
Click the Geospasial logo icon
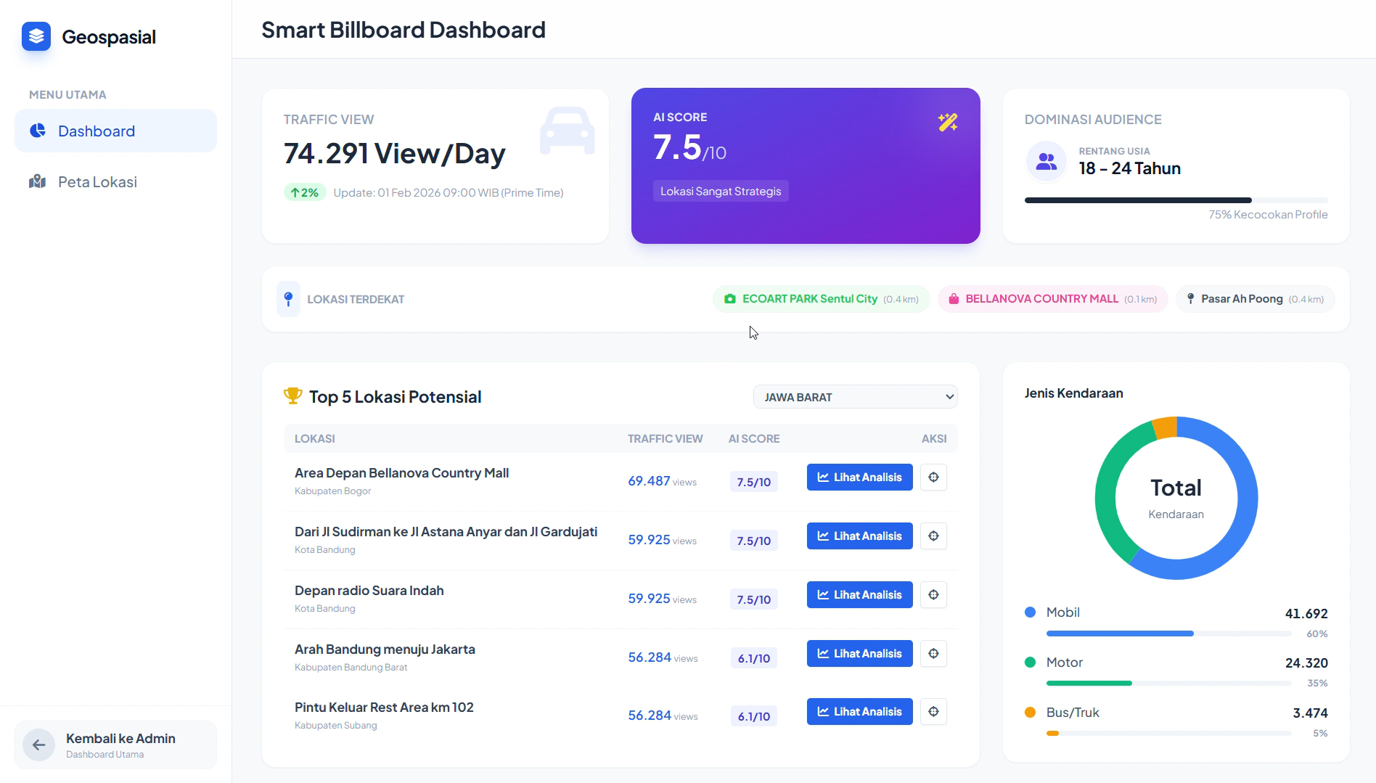(x=36, y=36)
